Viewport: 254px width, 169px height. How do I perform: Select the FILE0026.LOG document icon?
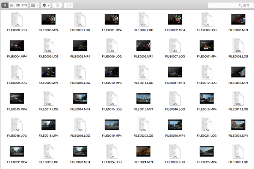pyautogui.click(x=238, y=151)
